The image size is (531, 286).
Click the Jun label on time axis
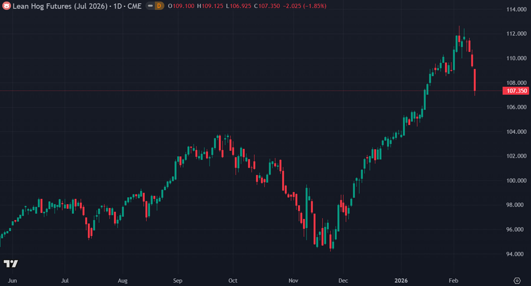point(13,280)
